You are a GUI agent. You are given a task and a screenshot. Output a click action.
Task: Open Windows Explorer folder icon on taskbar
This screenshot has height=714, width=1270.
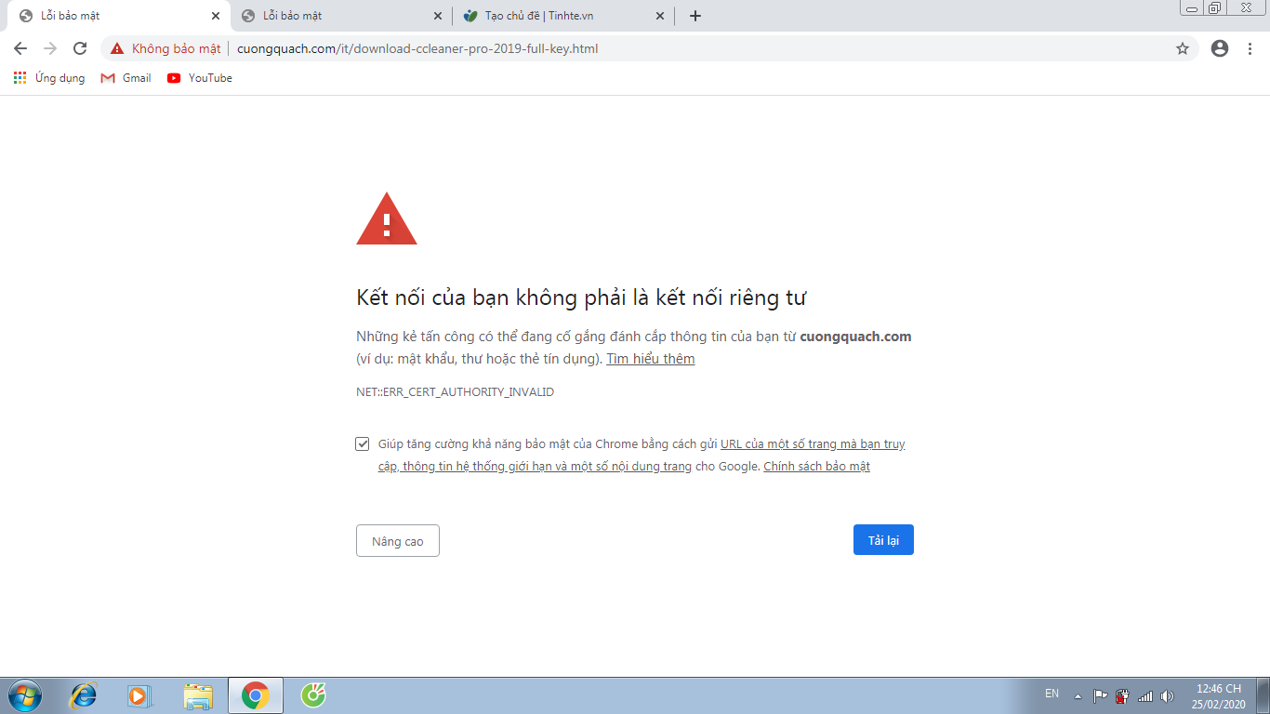198,695
